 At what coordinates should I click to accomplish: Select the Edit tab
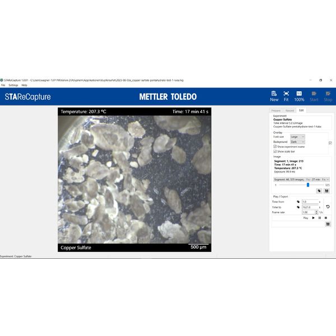pos(301,110)
